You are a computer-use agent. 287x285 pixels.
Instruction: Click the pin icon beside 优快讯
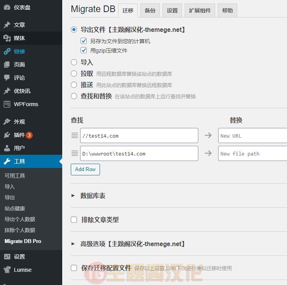[7, 91]
